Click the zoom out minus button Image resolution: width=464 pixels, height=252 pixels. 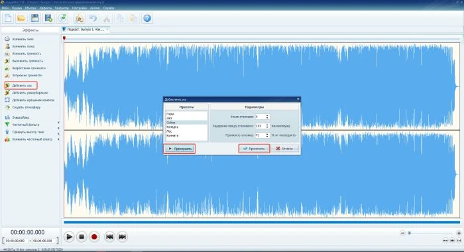(x=402, y=233)
